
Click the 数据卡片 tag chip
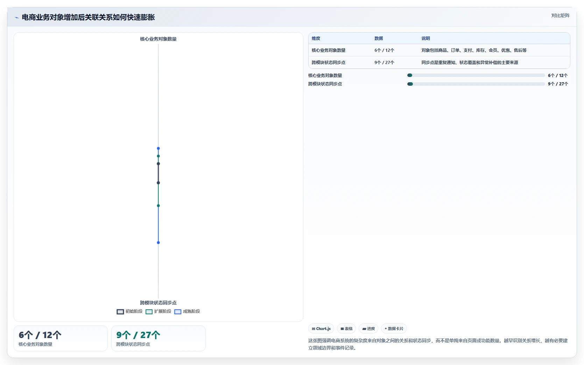point(394,329)
